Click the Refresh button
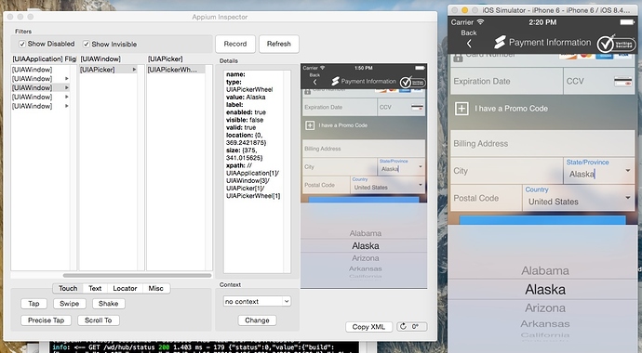Image resolution: width=642 pixels, height=353 pixels. click(279, 44)
